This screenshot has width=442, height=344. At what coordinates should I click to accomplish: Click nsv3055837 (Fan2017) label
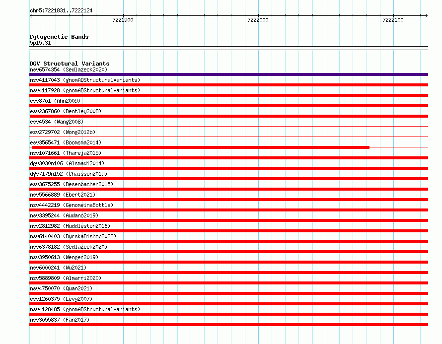[x=60, y=320]
